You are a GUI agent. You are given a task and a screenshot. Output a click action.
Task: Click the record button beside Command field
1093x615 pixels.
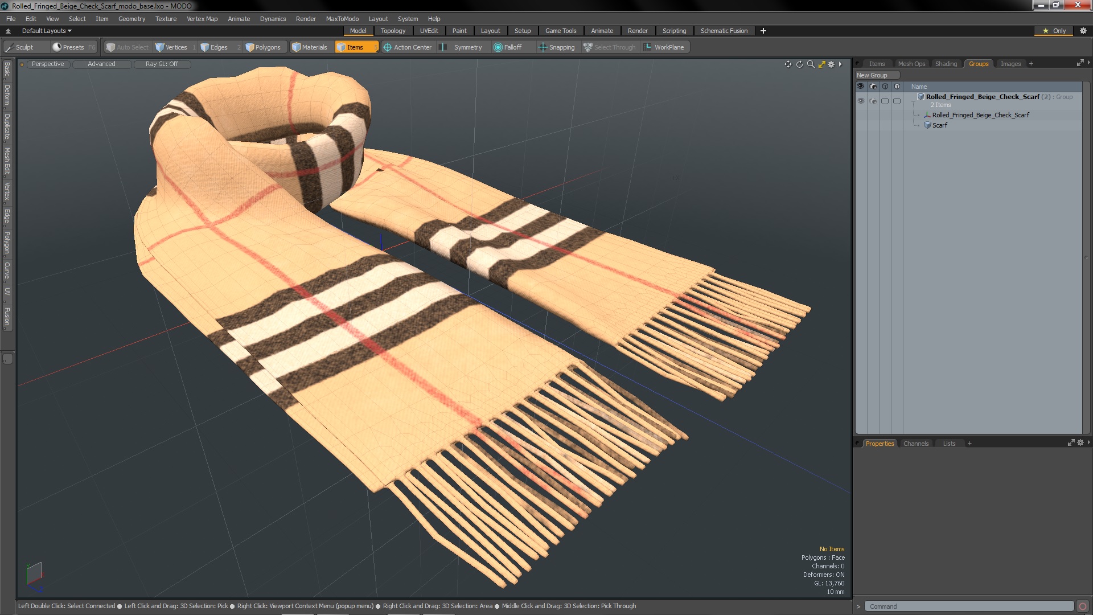coord(1083,606)
